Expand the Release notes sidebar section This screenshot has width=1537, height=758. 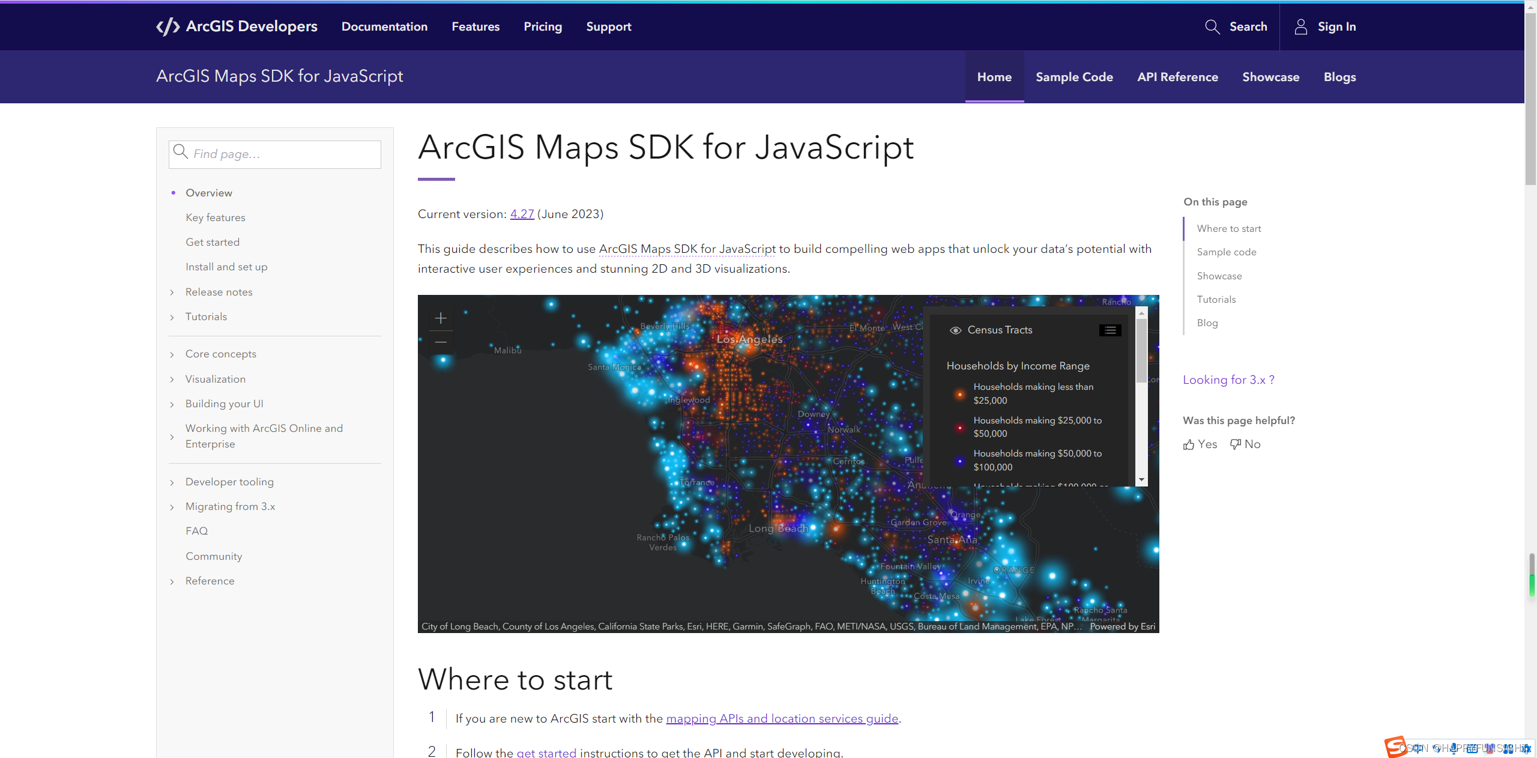tap(172, 293)
